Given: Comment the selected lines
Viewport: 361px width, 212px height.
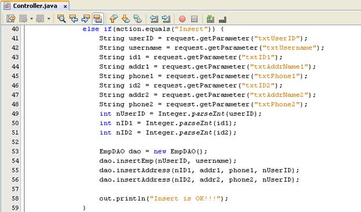Looking at the screenshot, I should click(x=210, y=19).
